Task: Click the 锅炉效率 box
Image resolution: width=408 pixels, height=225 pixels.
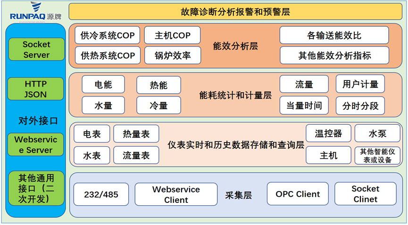Action: [173, 56]
